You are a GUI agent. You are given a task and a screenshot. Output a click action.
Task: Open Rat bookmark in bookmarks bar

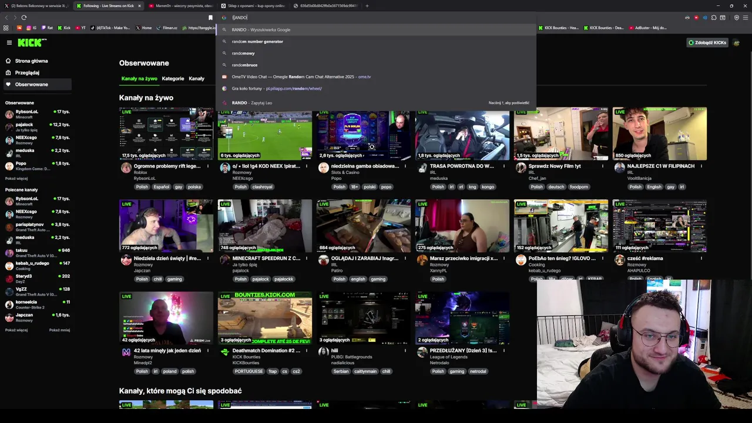(x=47, y=28)
